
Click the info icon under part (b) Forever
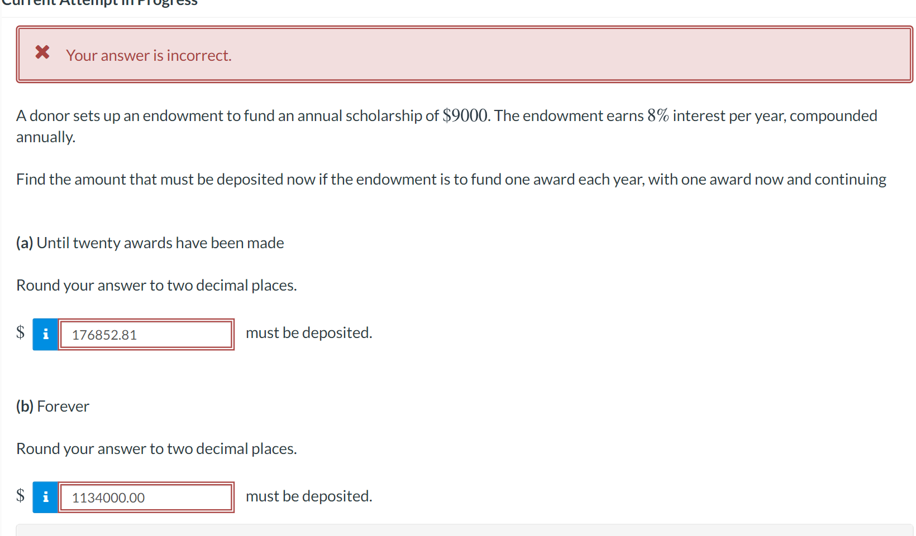45,496
